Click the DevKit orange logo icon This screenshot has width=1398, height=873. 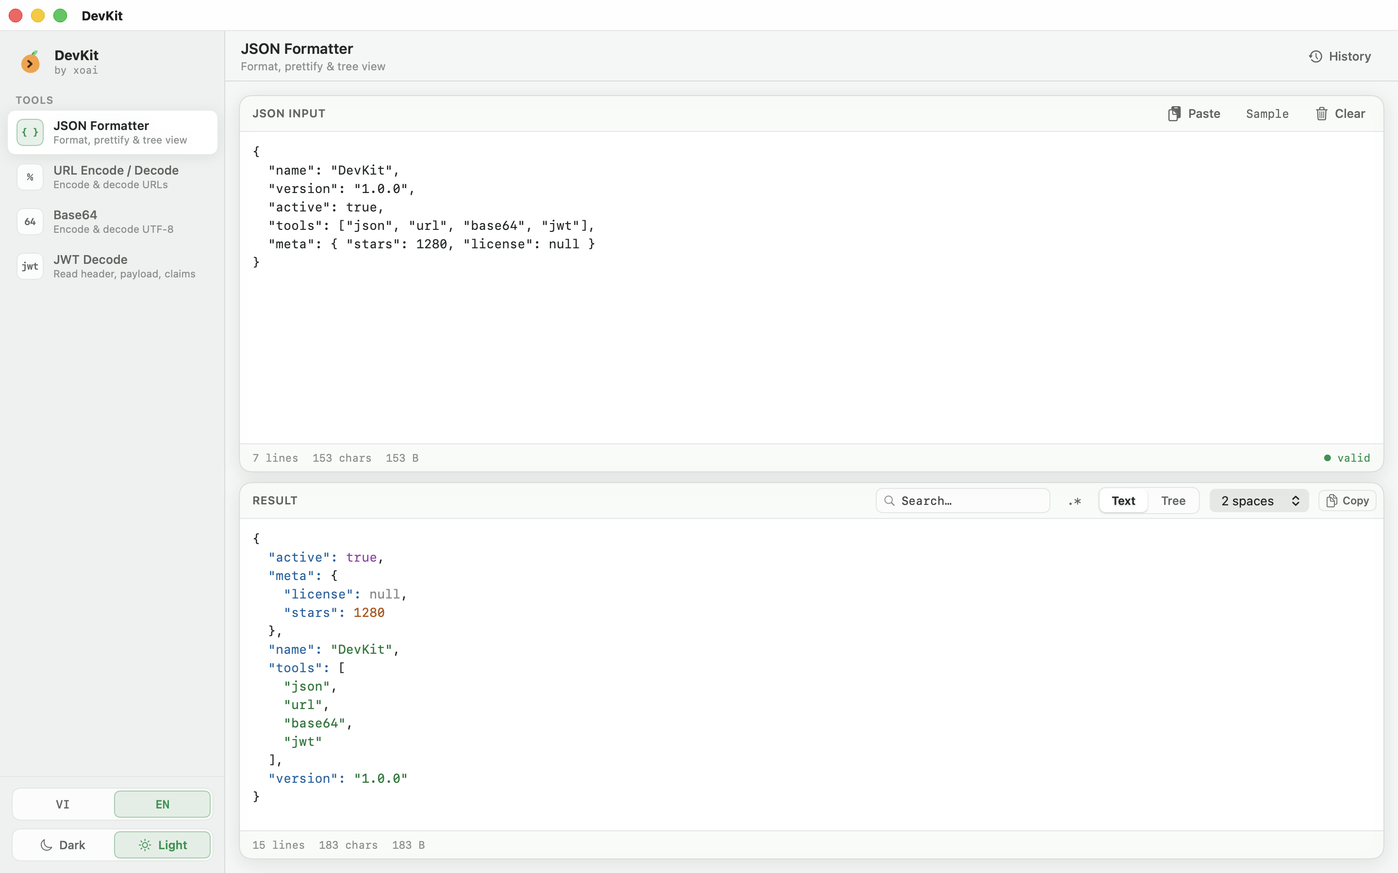pyautogui.click(x=30, y=62)
